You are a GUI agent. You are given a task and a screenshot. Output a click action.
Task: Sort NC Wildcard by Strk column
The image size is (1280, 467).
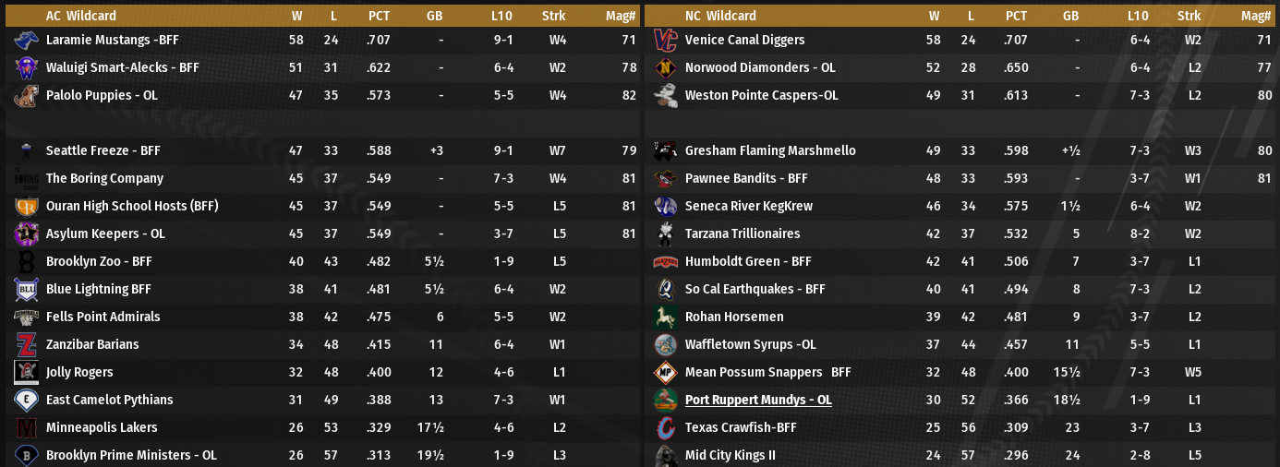pyautogui.click(x=1189, y=16)
